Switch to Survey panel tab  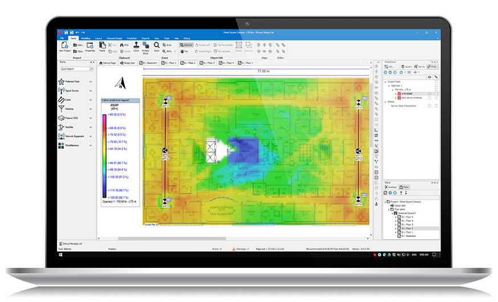[419, 67]
